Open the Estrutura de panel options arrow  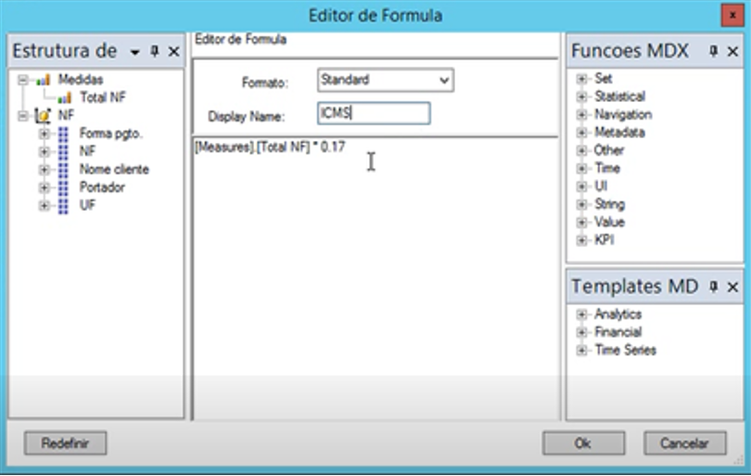[x=135, y=52]
